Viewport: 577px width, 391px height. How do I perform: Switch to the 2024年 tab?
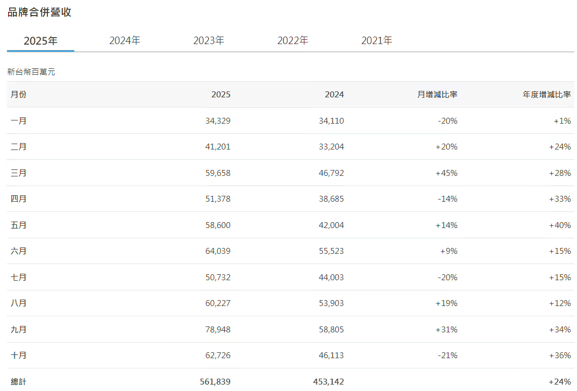(124, 41)
